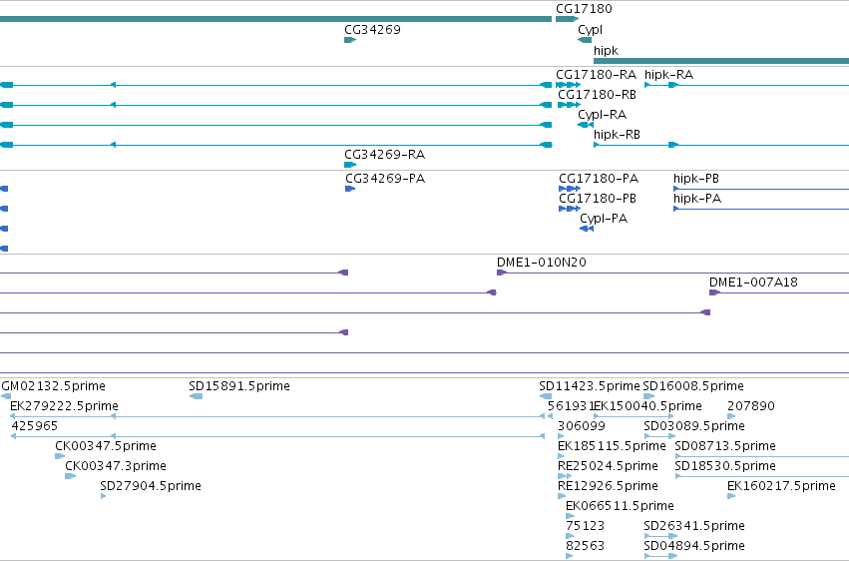
Task: Click the CG34269-PA protein label
Action: click(x=385, y=179)
